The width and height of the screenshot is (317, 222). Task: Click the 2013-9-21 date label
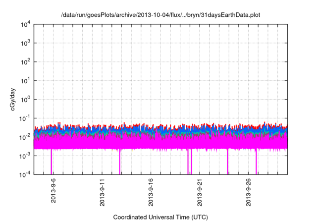(200, 192)
